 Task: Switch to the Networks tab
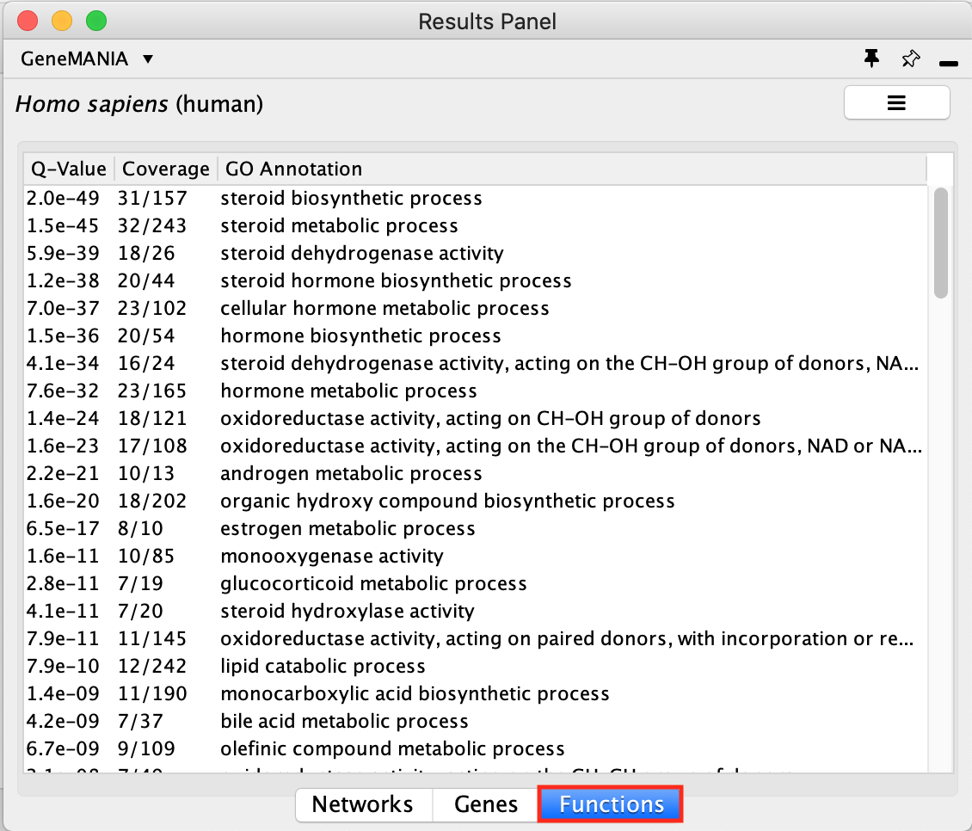[362, 804]
